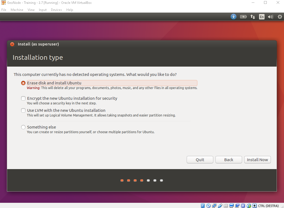This screenshot has width=284, height=208.
Task: Click the hard disk activity icon in VirtualBox status bar
Action: pos(203,206)
